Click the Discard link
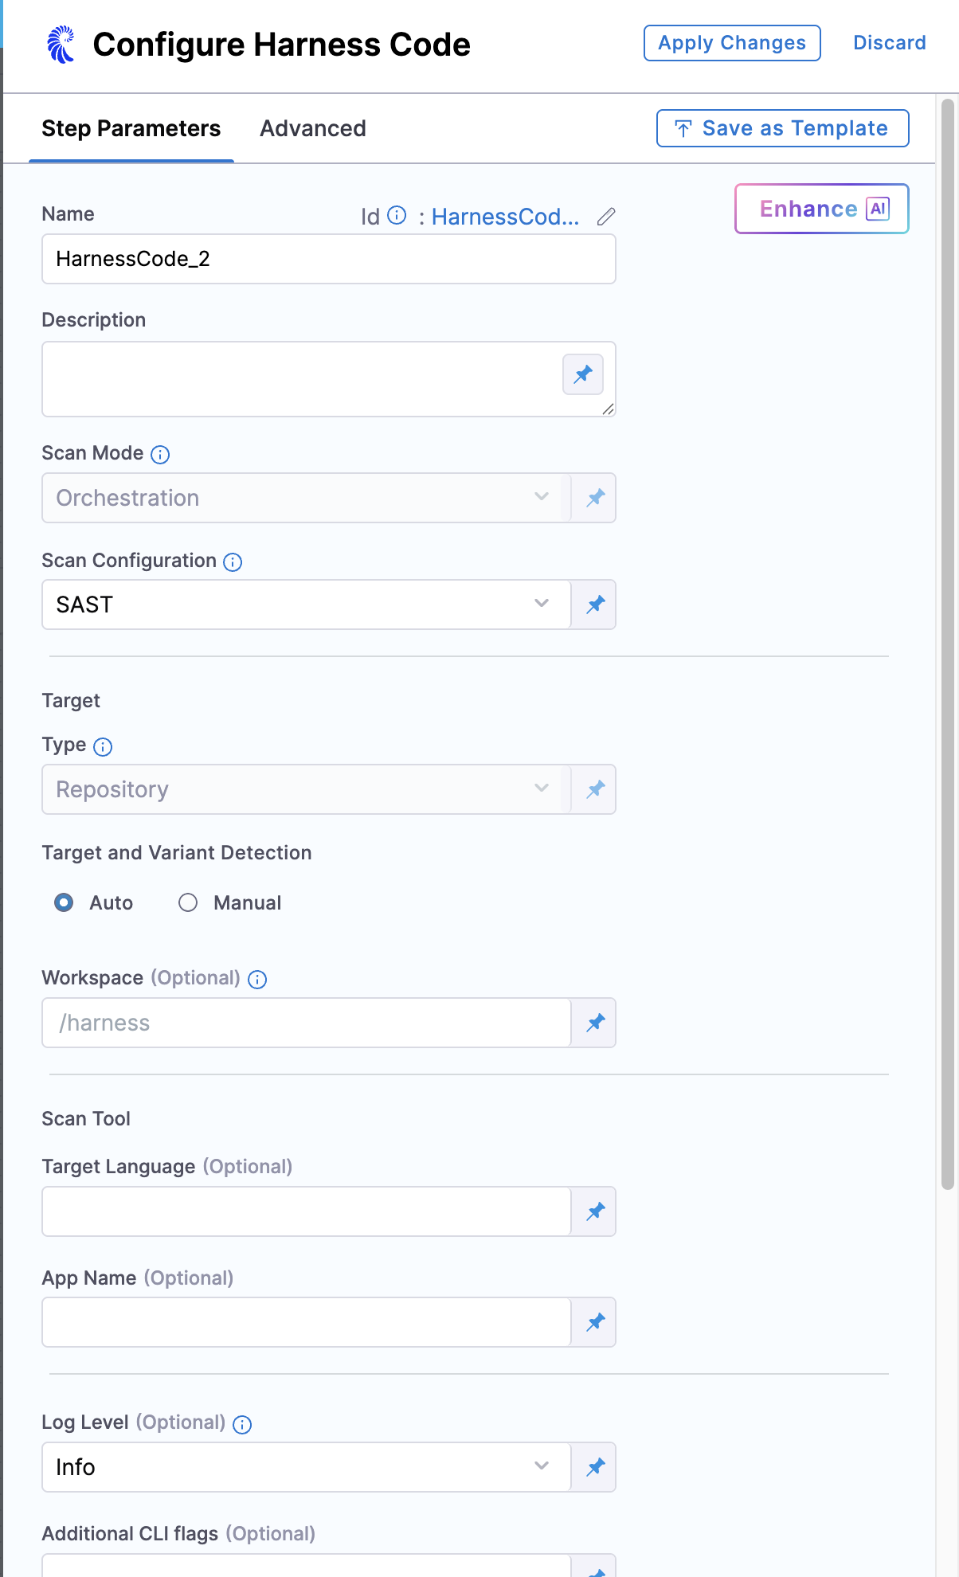This screenshot has height=1577, width=959. [x=889, y=43]
